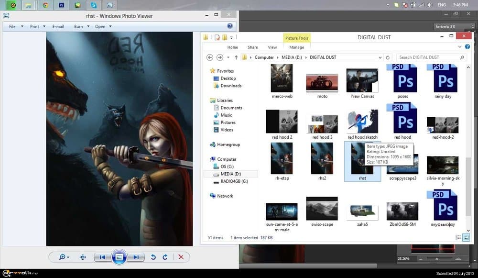Click MEDIA (D:) in the address breadcrumb
478x278 pixels.
click(x=292, y=57)
